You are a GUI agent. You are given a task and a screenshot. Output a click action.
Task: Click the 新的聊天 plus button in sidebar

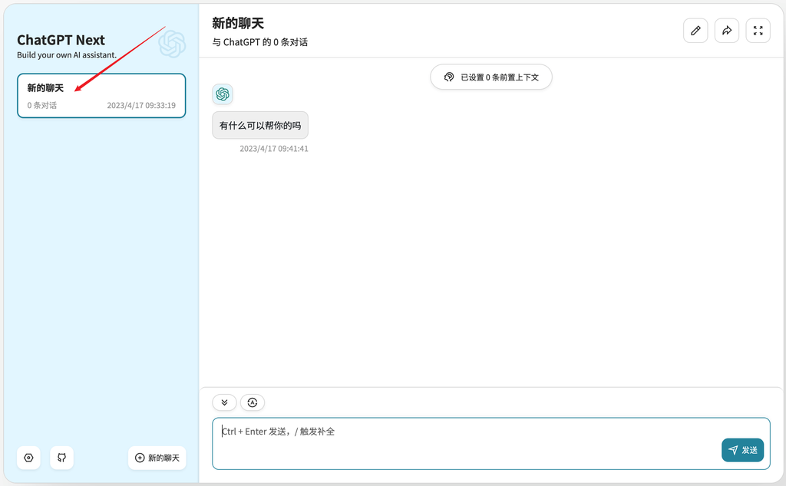(x=157, y=458)
